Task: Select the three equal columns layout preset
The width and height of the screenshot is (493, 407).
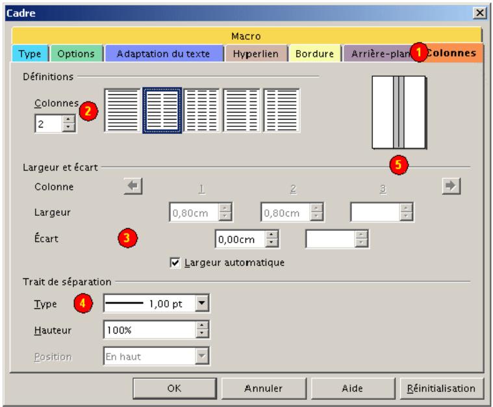Action: point(201,110)
